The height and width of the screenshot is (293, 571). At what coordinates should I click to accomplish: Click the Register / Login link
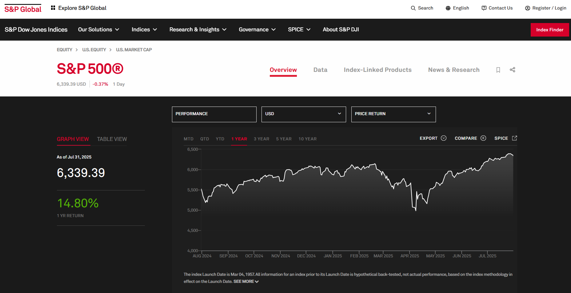(x=549, y=8)
